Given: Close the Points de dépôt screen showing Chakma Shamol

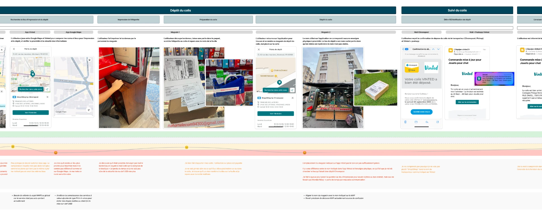Looking at the screenshot, I should [259, 50].
